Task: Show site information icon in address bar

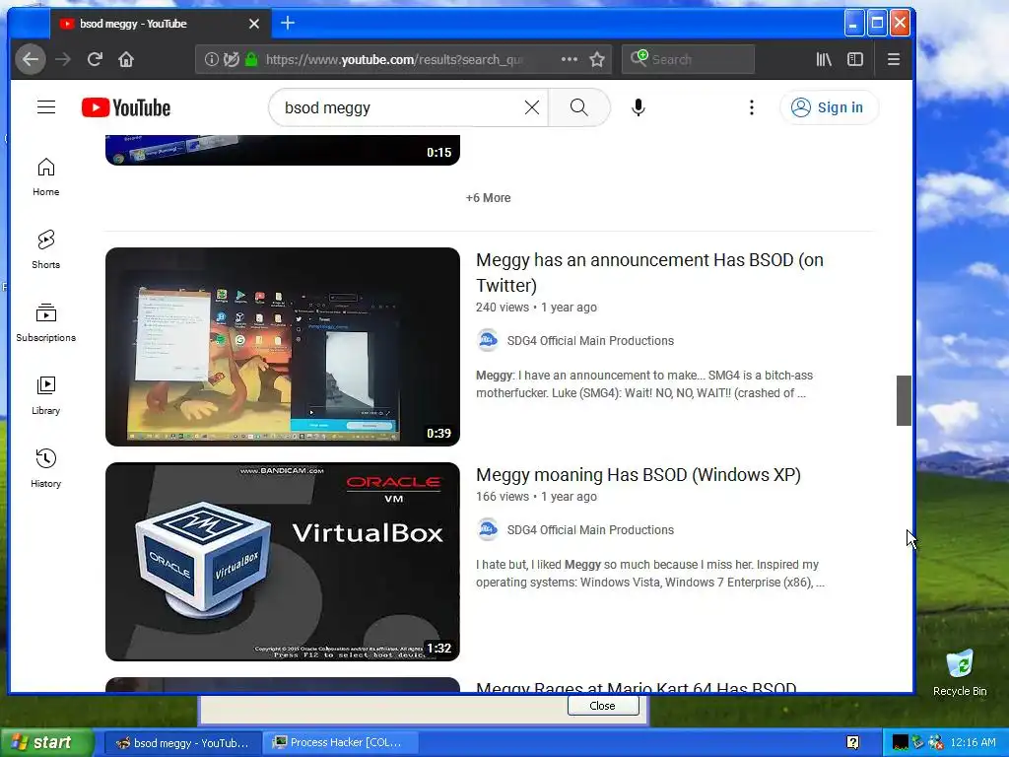Action: [x=211, y=59]
